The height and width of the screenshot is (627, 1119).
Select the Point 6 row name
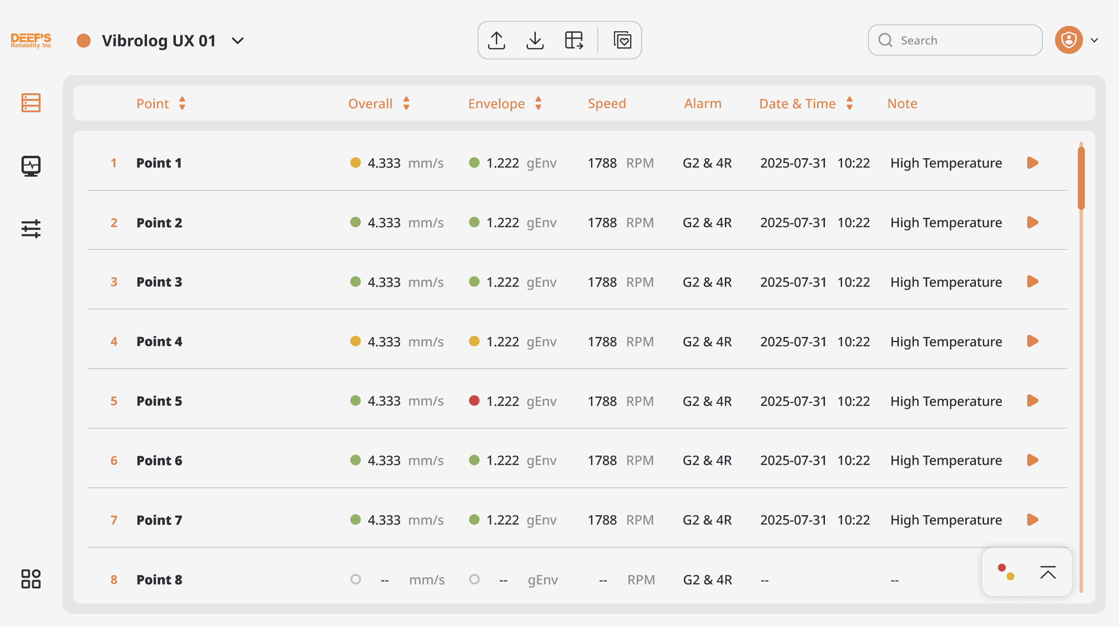point(159,461)
